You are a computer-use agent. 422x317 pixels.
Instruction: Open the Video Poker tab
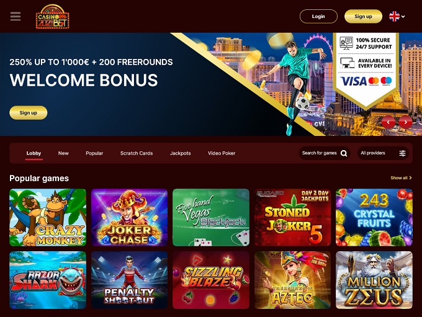(222, 153)
